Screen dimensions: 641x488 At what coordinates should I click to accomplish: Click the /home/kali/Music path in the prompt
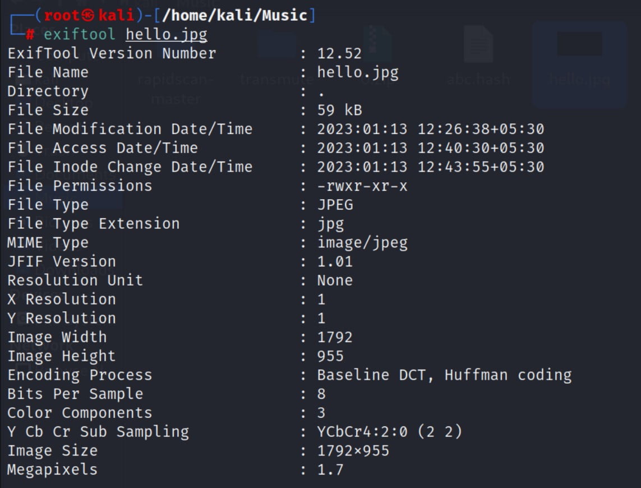(236, 15)
